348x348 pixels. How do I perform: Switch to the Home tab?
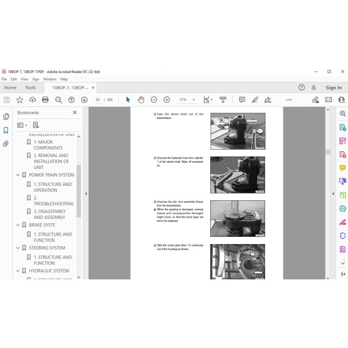(x=10, y=87)
